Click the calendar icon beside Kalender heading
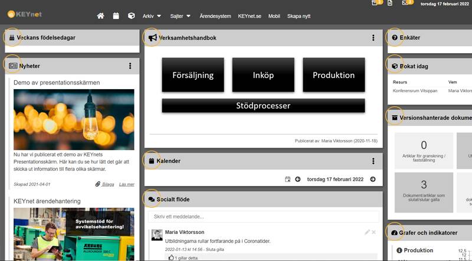Image resolution: width=472 pixels, height=261 pixels. point(152,161)
